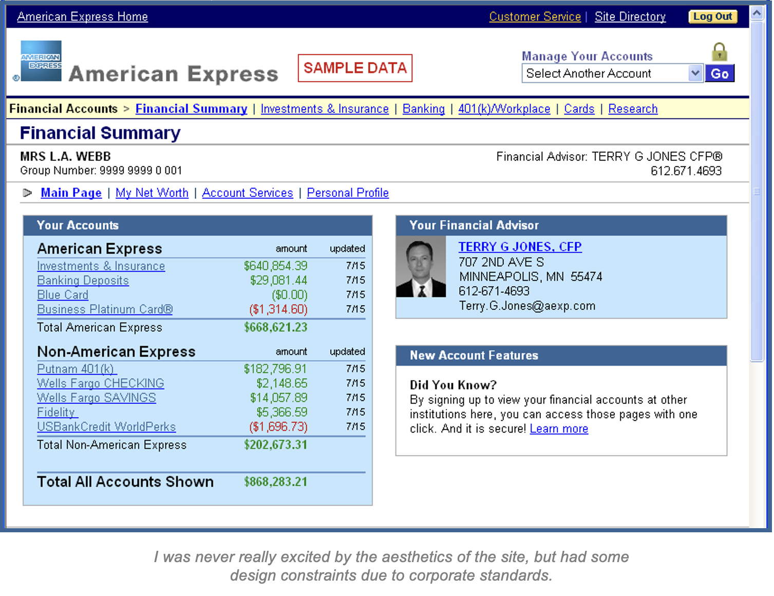This screenshot has height=596, width=774.
Task: Select the Financial Summary tab
Action: [x=191, y=109]
